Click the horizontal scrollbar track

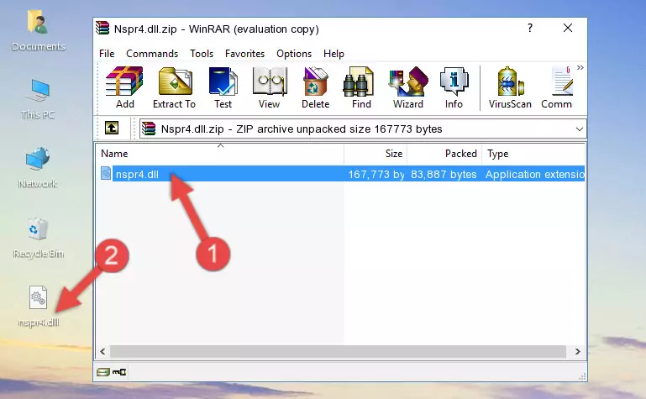(338, 351)
